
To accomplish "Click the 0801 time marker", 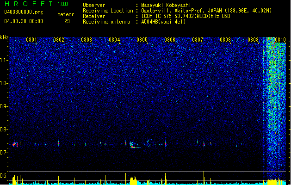I will [31, 40].
